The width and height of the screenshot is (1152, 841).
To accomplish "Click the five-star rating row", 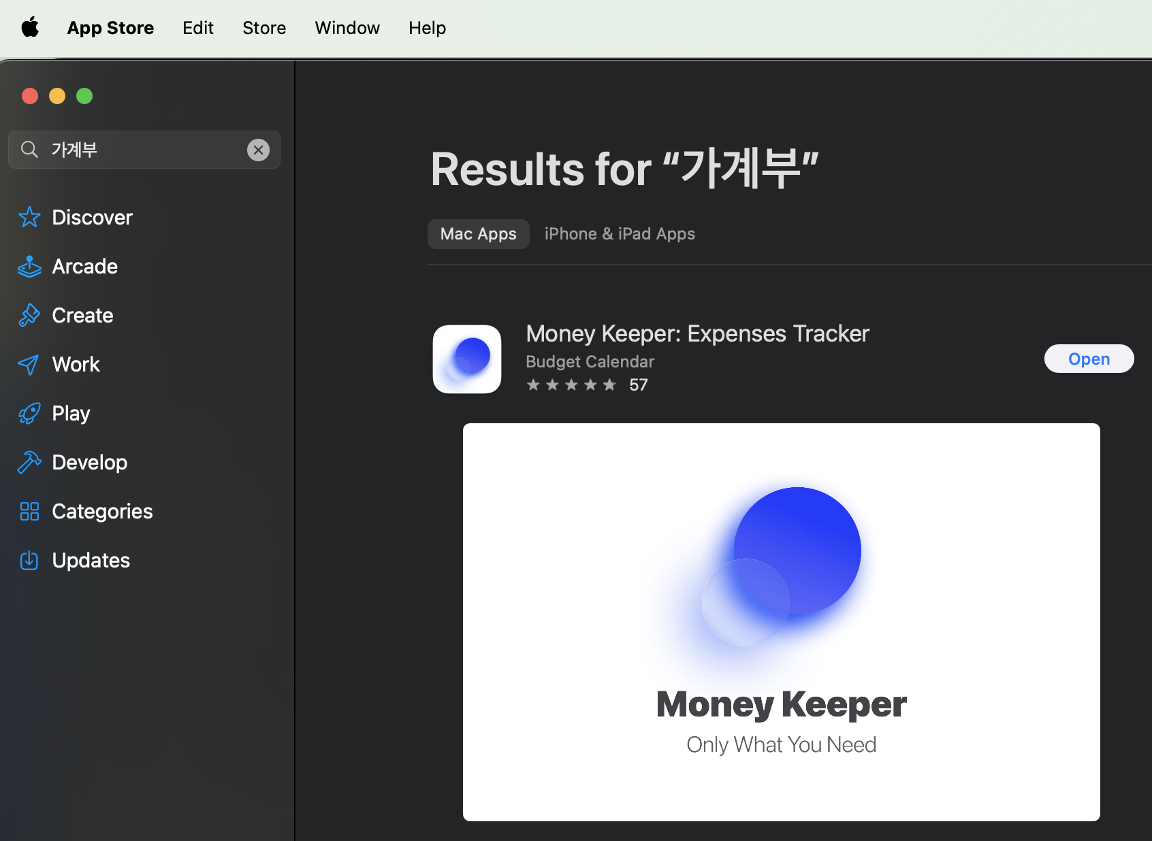I will coord(571,385).
